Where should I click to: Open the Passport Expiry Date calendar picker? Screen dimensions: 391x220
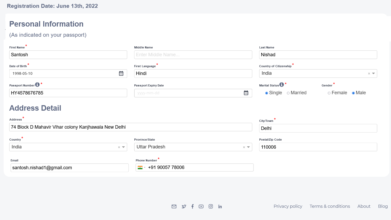[246, 93]
